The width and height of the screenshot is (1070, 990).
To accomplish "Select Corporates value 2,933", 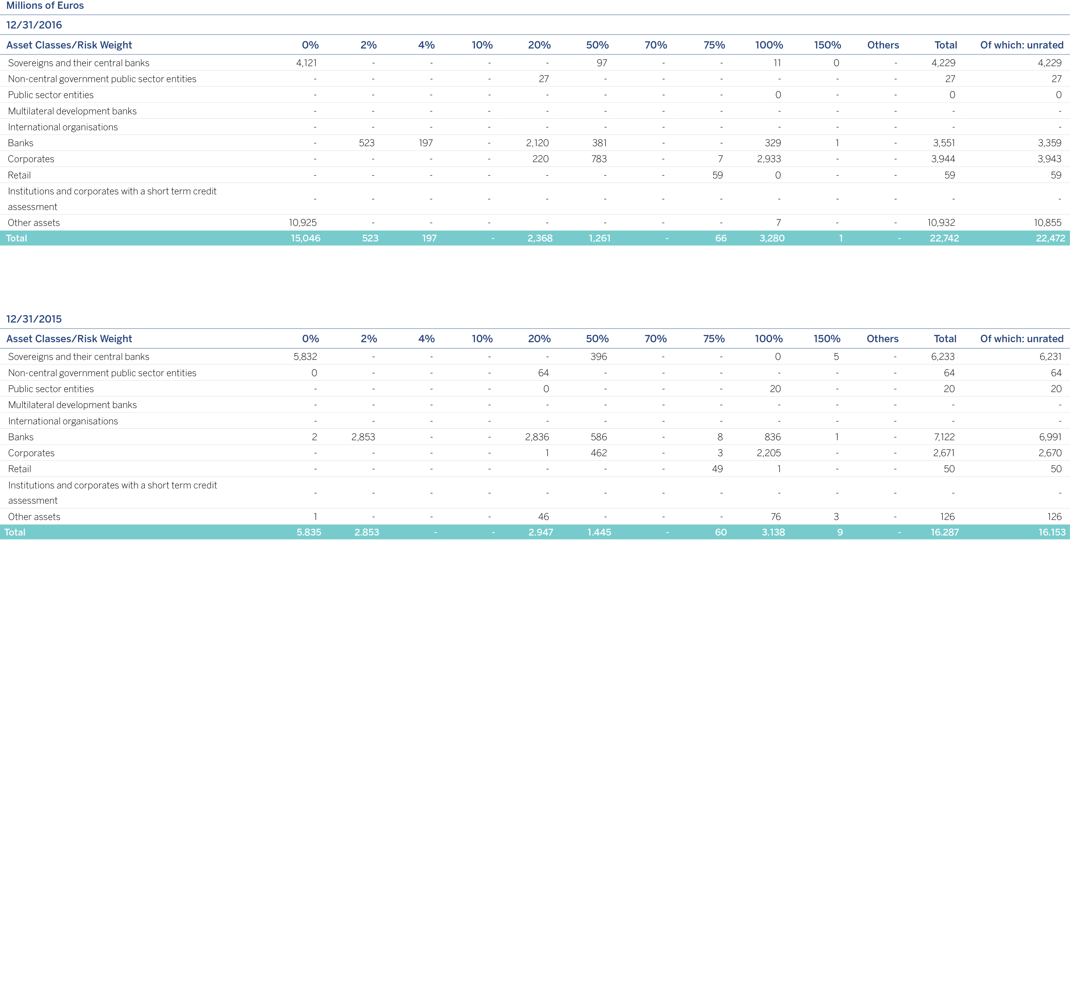I will [x=769, y=160].
